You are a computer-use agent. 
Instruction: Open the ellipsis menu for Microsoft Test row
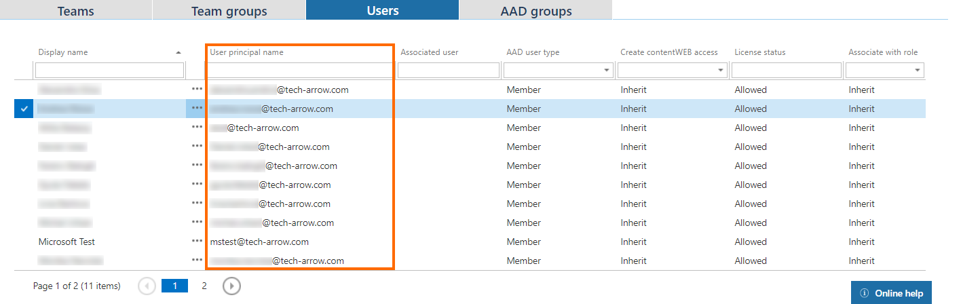197,241
